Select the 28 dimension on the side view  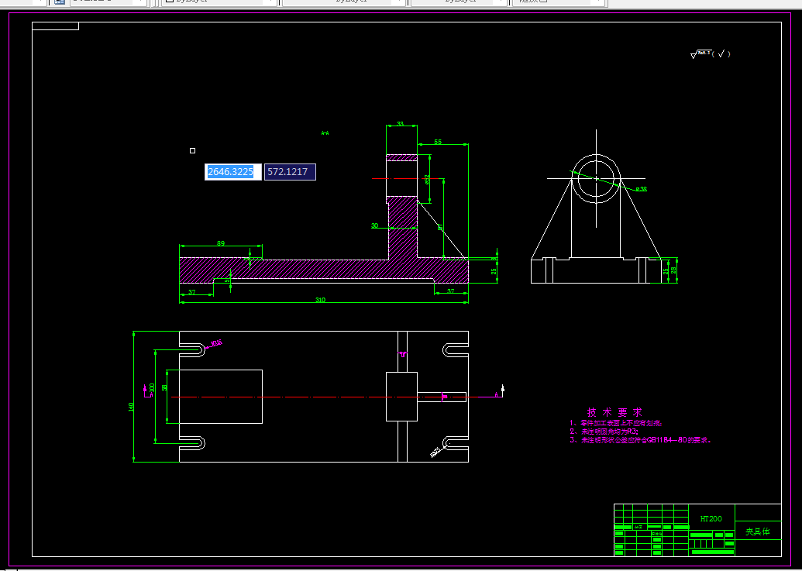click(x=673, y=270)
